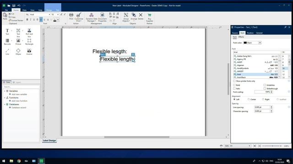Click the zoom slider in the status bar
The width and height of the screenshot is (293, 164).
click(272, 146)
